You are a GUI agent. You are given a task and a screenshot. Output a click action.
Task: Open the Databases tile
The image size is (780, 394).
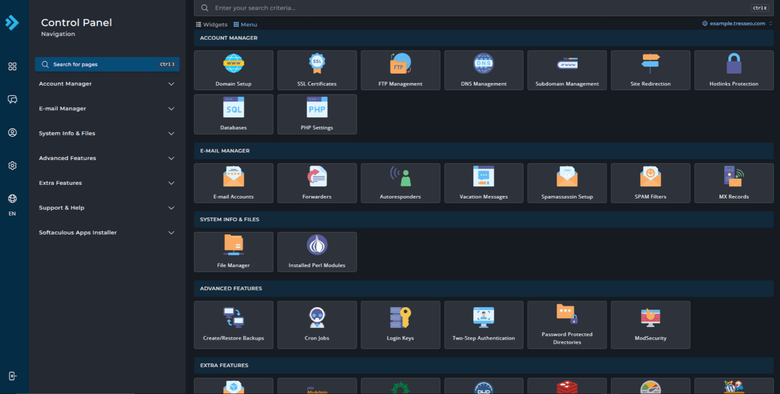(x=234, y=114)
